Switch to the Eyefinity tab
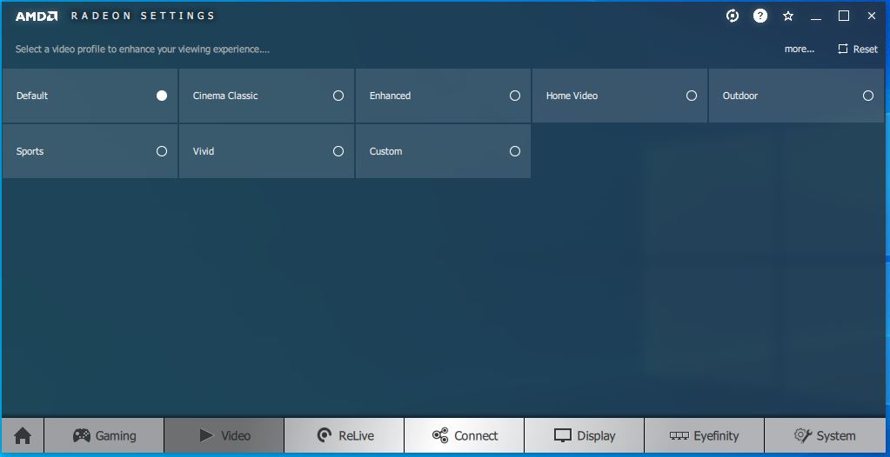Viewport: 890px width, 457px height. pos(705,435)
